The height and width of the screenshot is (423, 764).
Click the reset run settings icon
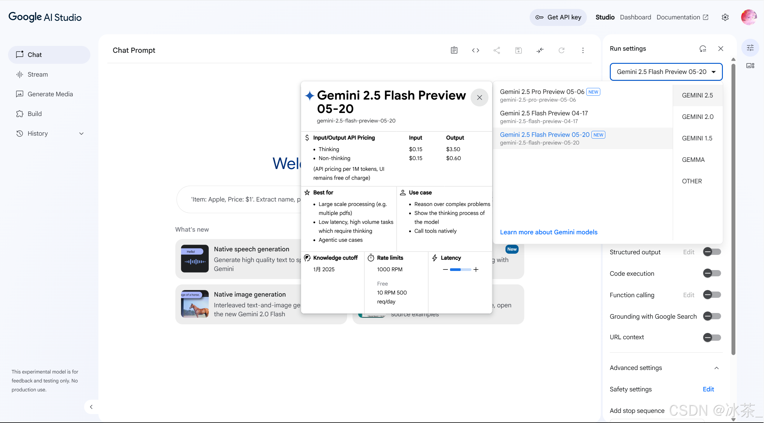click(703, 49)
